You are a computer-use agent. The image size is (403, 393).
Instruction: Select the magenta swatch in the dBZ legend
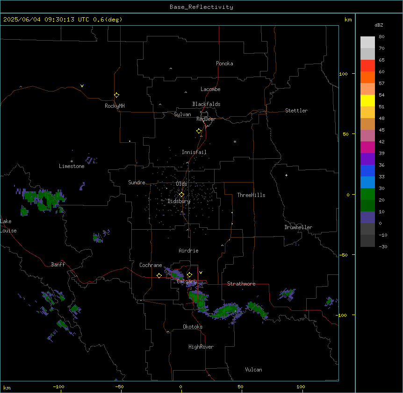point(367,147)
